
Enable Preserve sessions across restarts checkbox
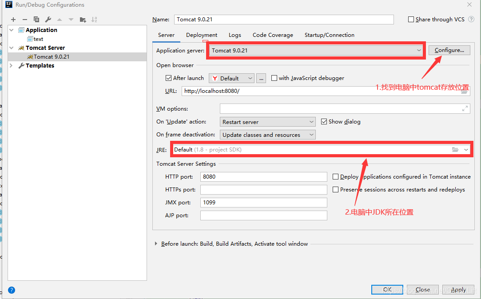coord(336,190)
